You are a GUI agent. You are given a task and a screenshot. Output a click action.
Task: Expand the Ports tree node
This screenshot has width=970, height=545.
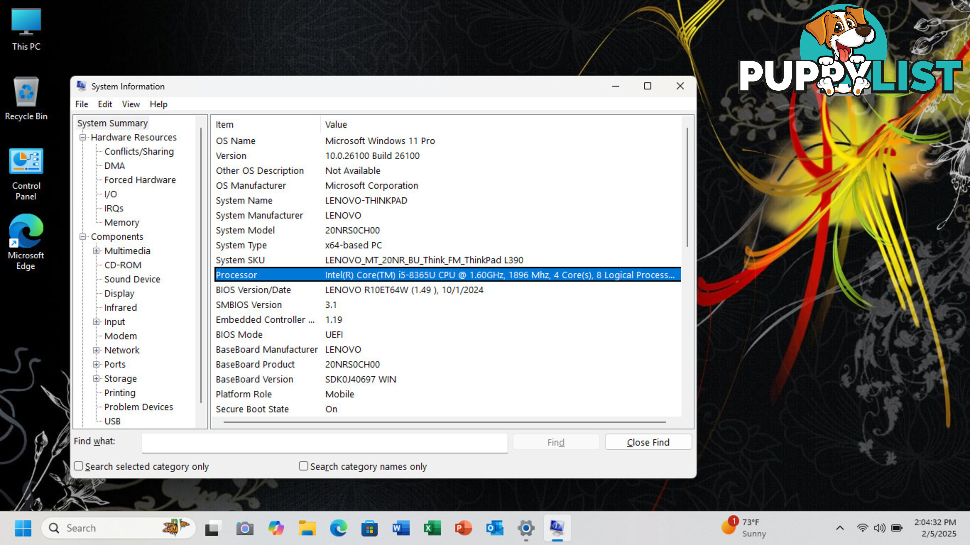pyautogui.click(x=96, y=364)
